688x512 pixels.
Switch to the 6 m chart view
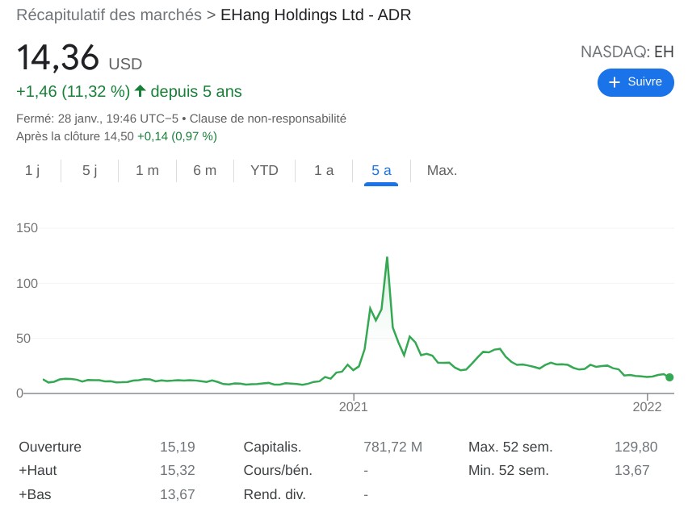point(206,170)
